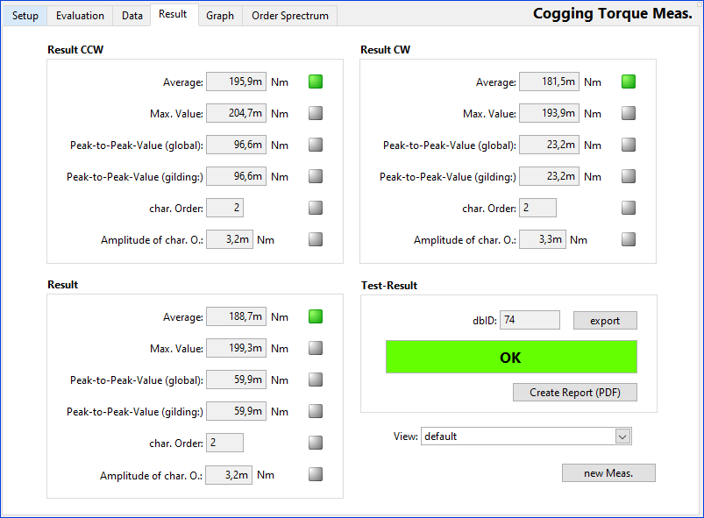Click green status indicator for CCW Average
Image resolution: width=704 pixels, height=518 pixels.
click(x=316, y=82)
